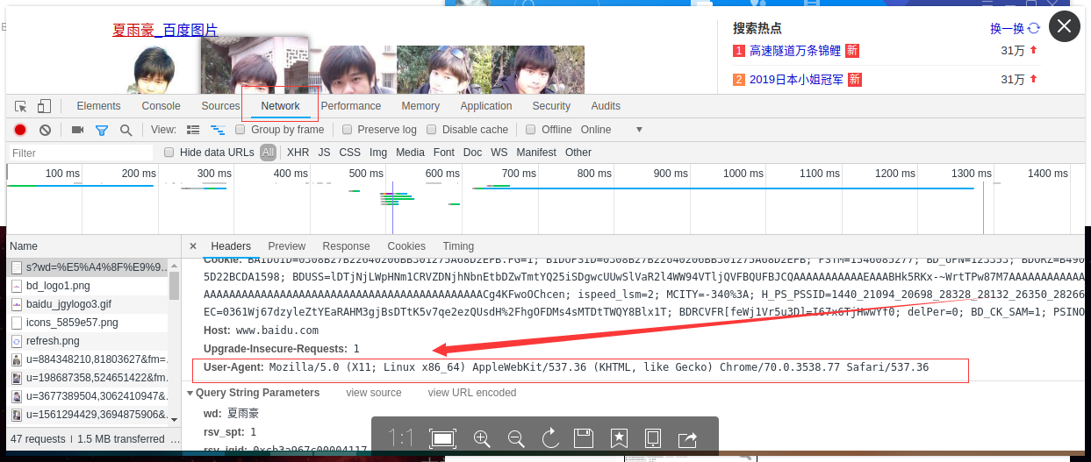The width and height of the screenshot is (1091, 462).
Task: Click the 换一换 link
Action: click(x=1008, y=28)
